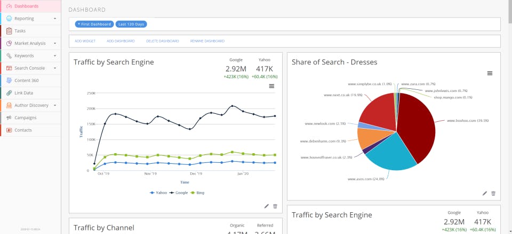Open Content 360 sidebar icon
The height and width of the screenshot is (234, 512).
9,80
